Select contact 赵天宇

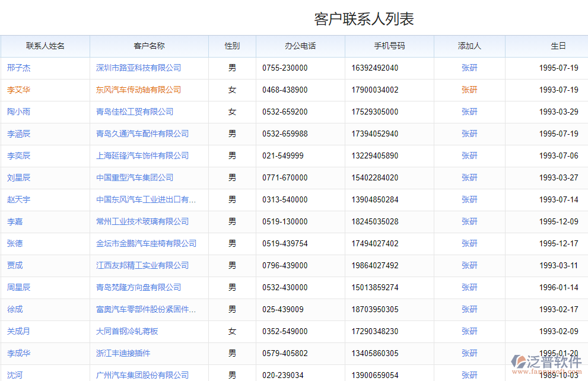pyautogui.click(x=18, y=200)
